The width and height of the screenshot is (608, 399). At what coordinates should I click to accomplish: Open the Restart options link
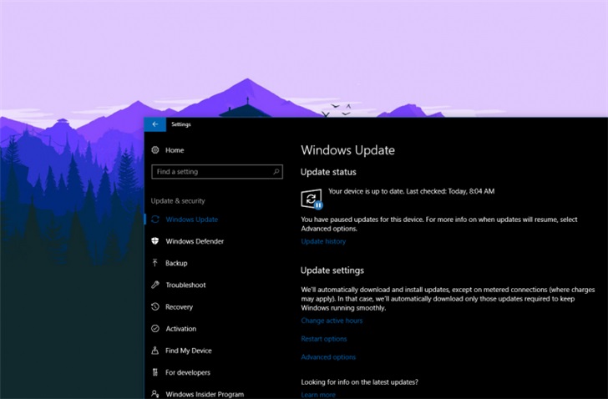(x=324, y=339)
